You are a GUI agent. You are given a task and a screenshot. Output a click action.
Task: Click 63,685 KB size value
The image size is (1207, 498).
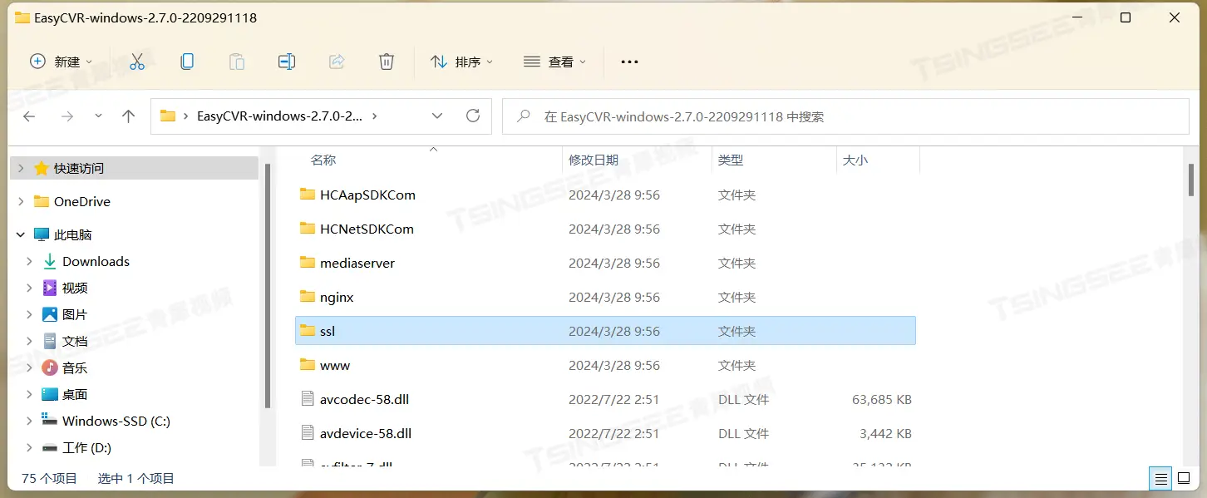click(882, 399)
